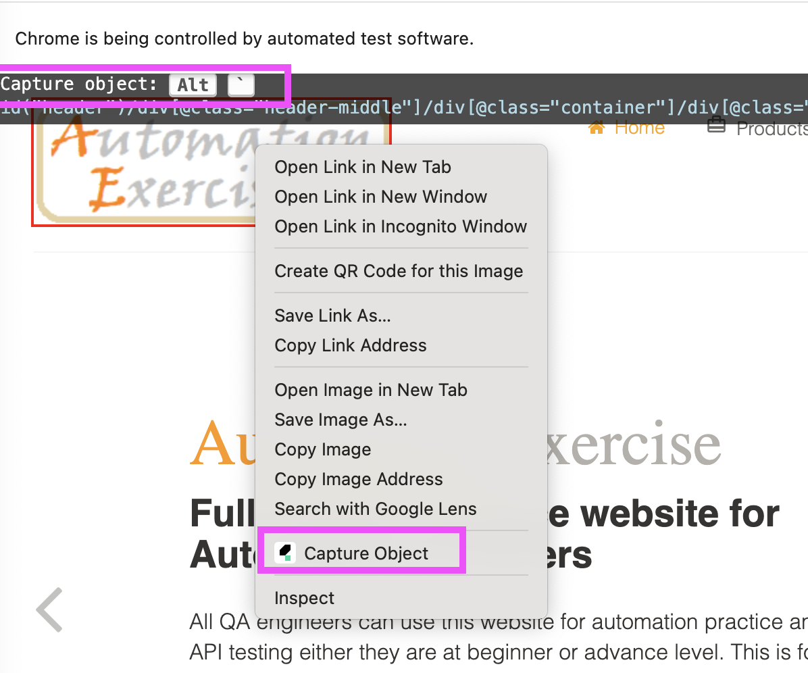This screenshot has width=808, height=673.
Task: Select "Copy Image Address"
Action: (x=358, y=479)
